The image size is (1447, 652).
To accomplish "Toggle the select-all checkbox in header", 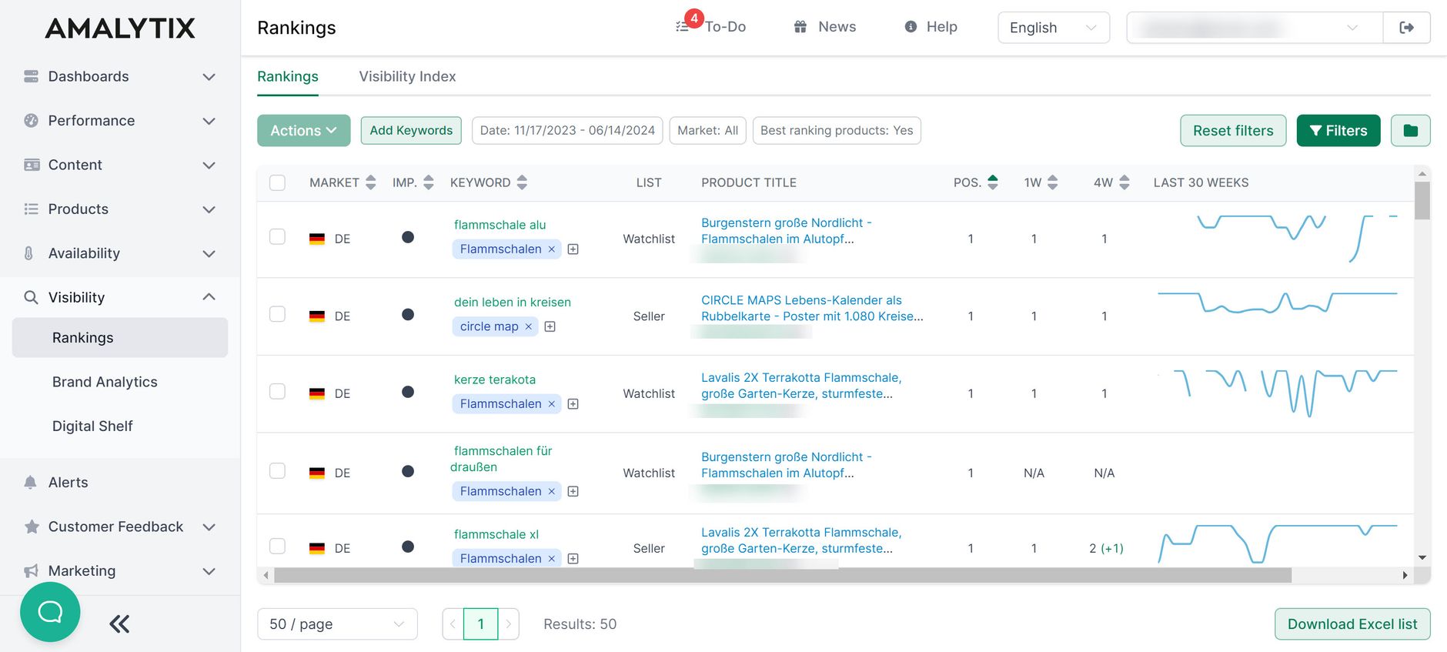I will pyautogui.click(x=277, y=182).
